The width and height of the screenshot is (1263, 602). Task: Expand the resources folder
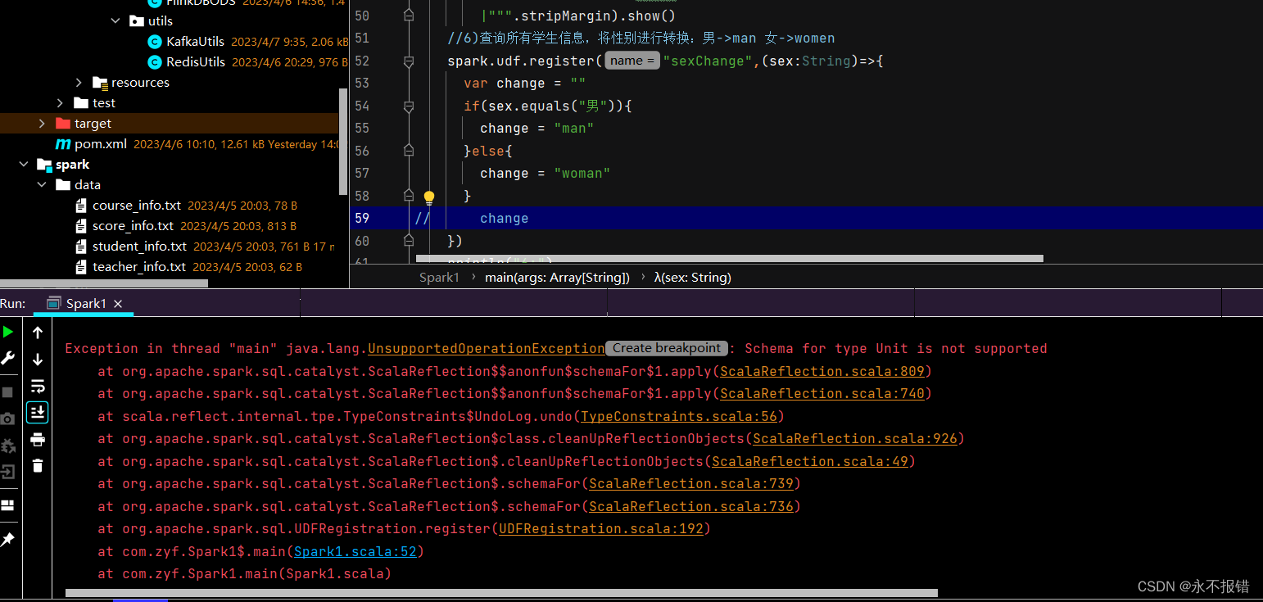(x=78, y=82)
